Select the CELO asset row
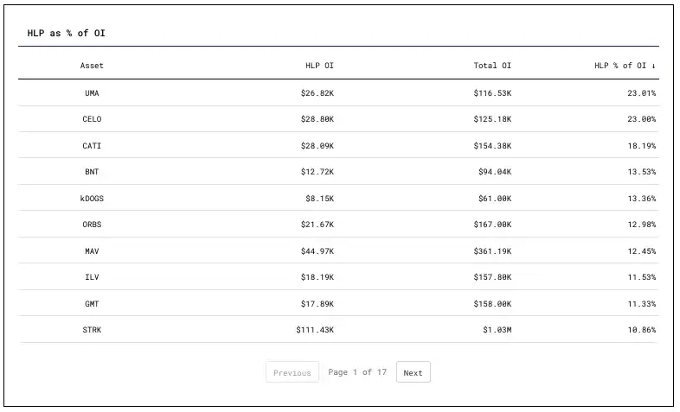 (x=92, y=119)
